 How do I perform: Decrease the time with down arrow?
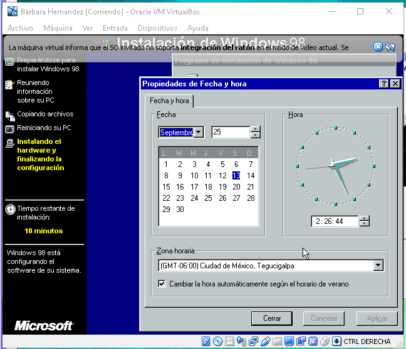365,224
